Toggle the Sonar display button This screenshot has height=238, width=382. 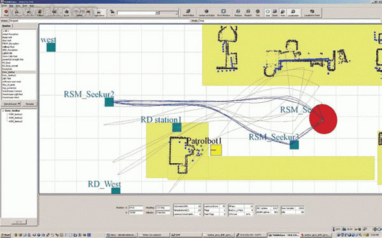coord(275,13)
